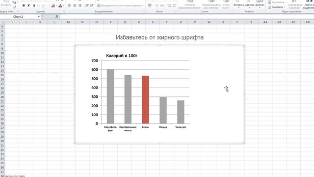Image resolution: width=314 pixels, height=177 pixels.
Task: Click the Format Painter brush icon
Action: (14, 7)
